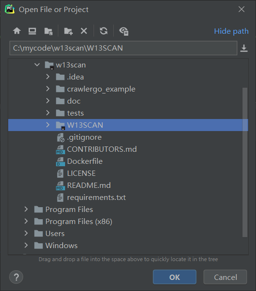Toggle show hidden files and directories
The height and width of the screenshot is (291, 256).
tap(124, 31)
